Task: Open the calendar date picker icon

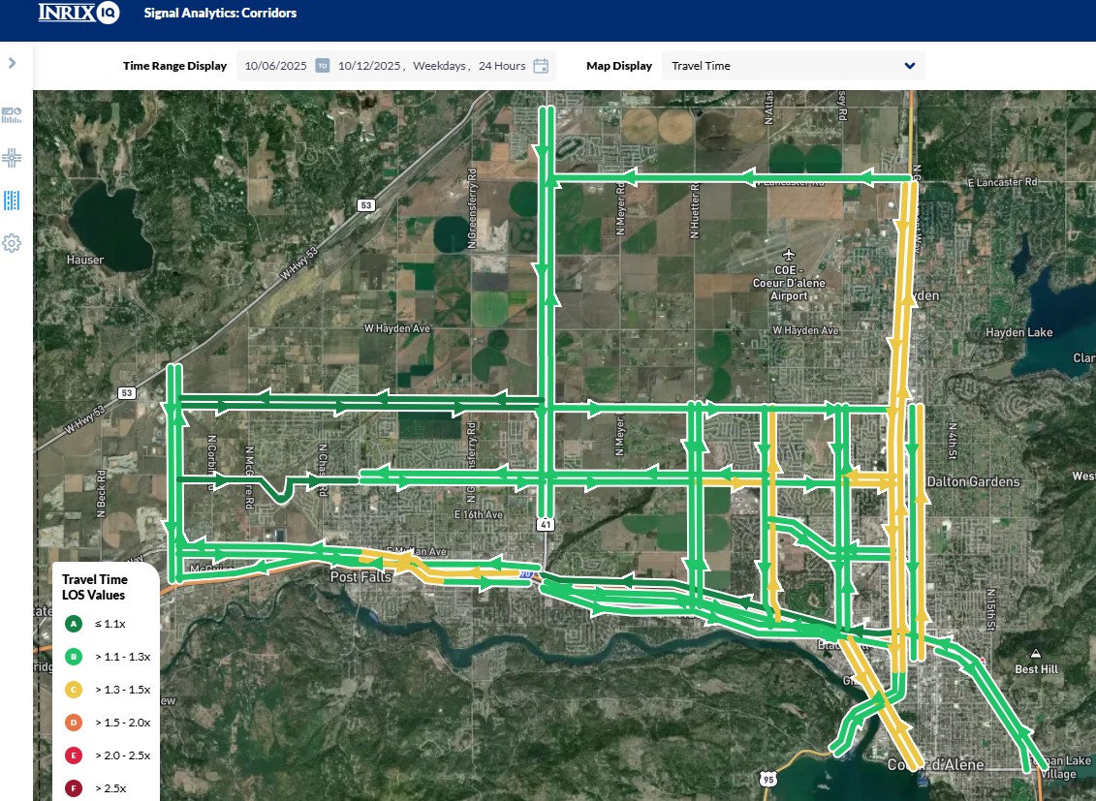Action: 541,66
